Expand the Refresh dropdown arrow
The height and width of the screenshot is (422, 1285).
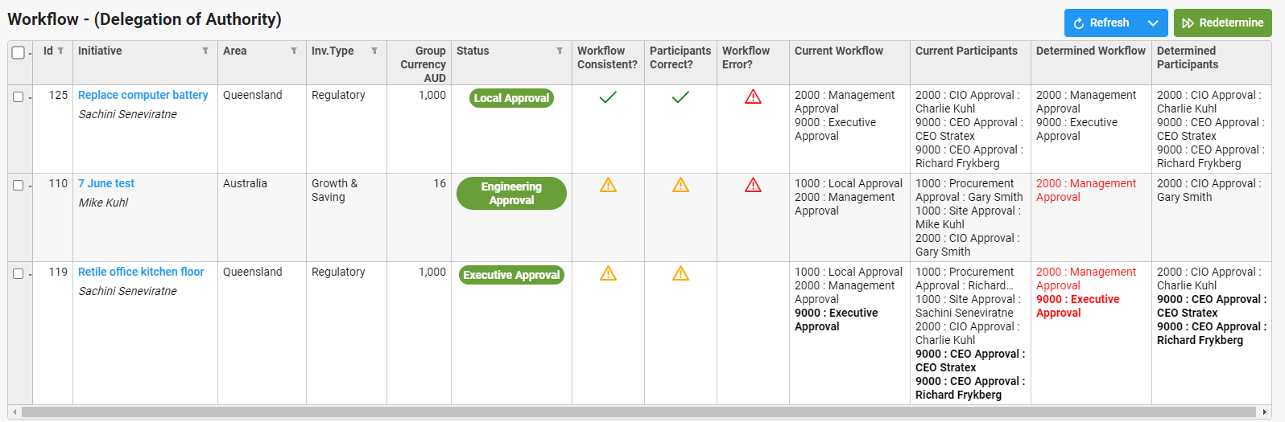(x=1153, y=23)
